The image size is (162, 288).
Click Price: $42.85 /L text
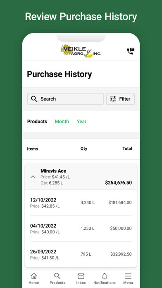(x=45, y=206)
